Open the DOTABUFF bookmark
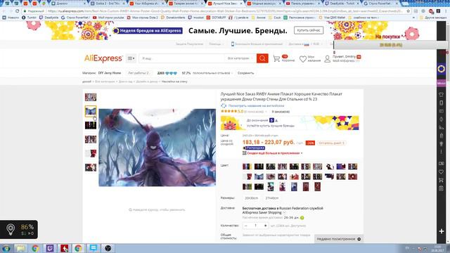 coord(217,18)
